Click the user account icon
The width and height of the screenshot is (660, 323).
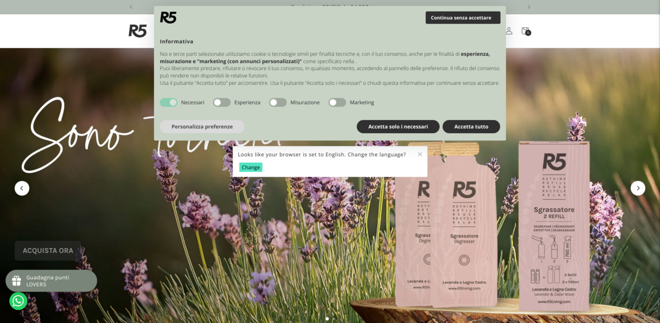[509, 31]
